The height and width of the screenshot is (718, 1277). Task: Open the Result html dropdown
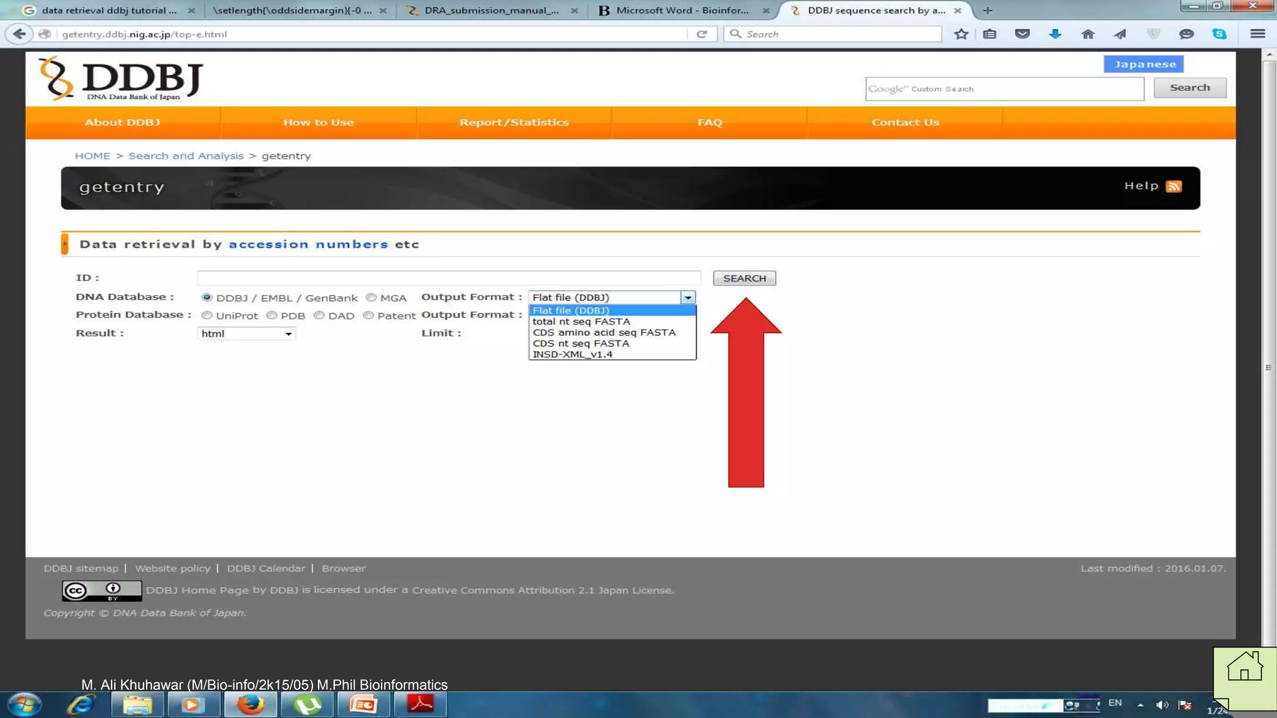pyautogui.click(x=246, y=334)
